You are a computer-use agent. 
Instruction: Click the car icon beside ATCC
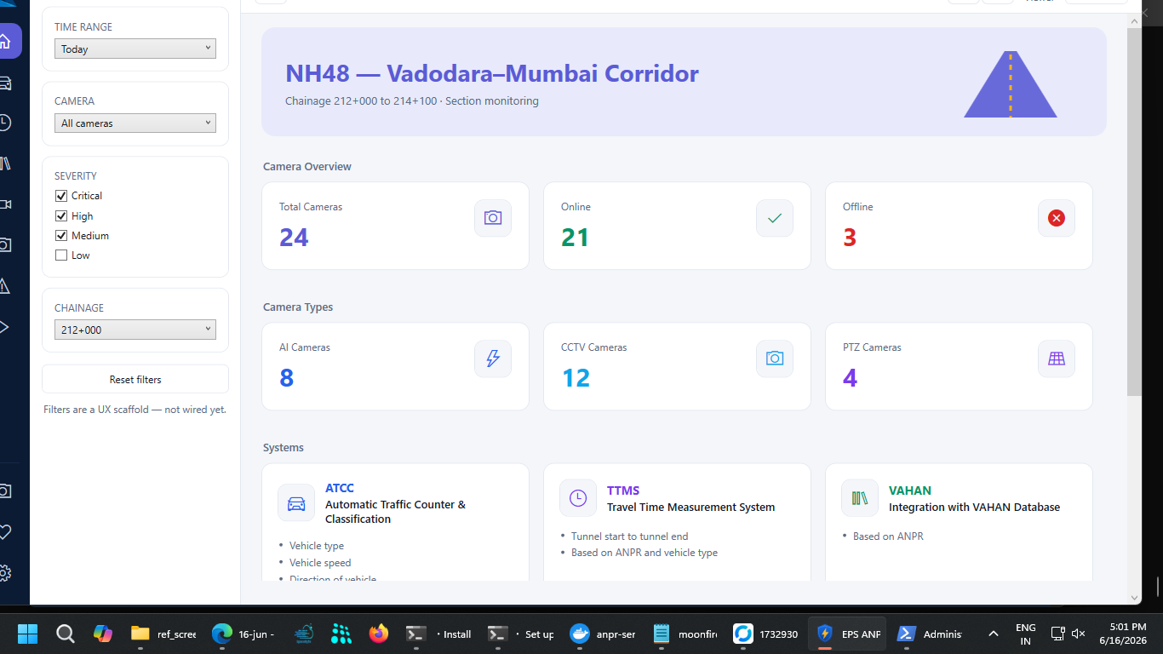296,502
